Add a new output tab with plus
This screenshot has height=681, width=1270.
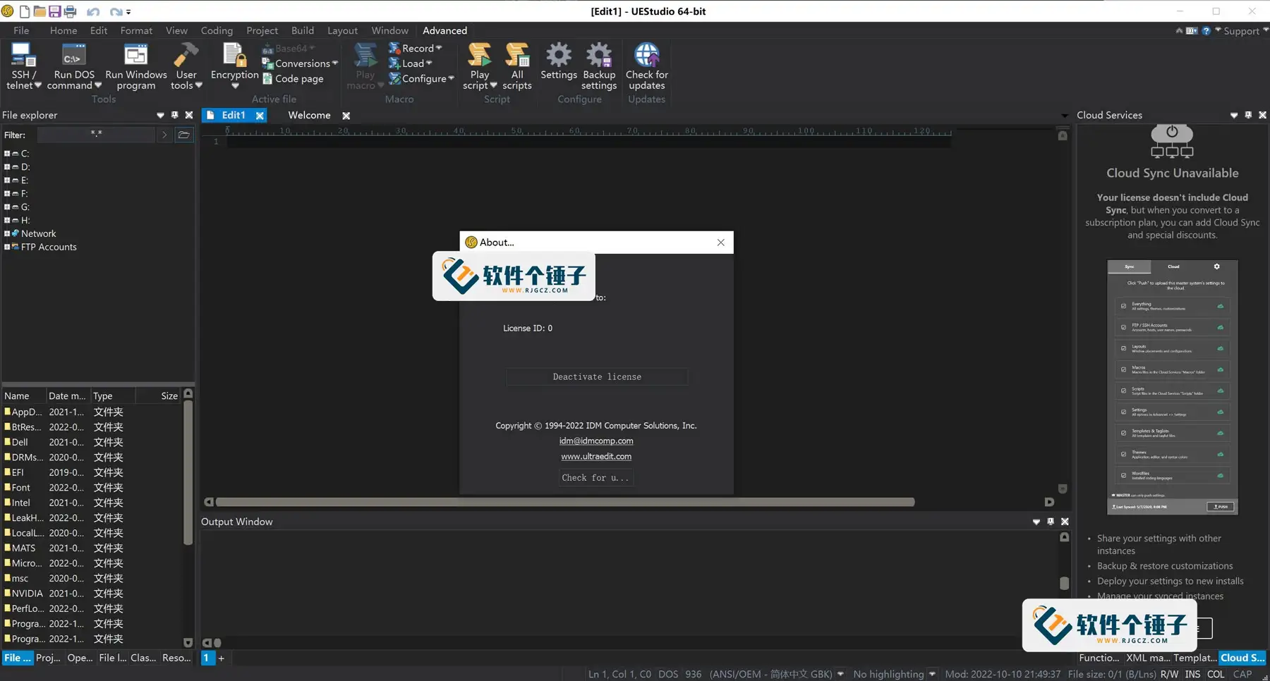(222, 658)
